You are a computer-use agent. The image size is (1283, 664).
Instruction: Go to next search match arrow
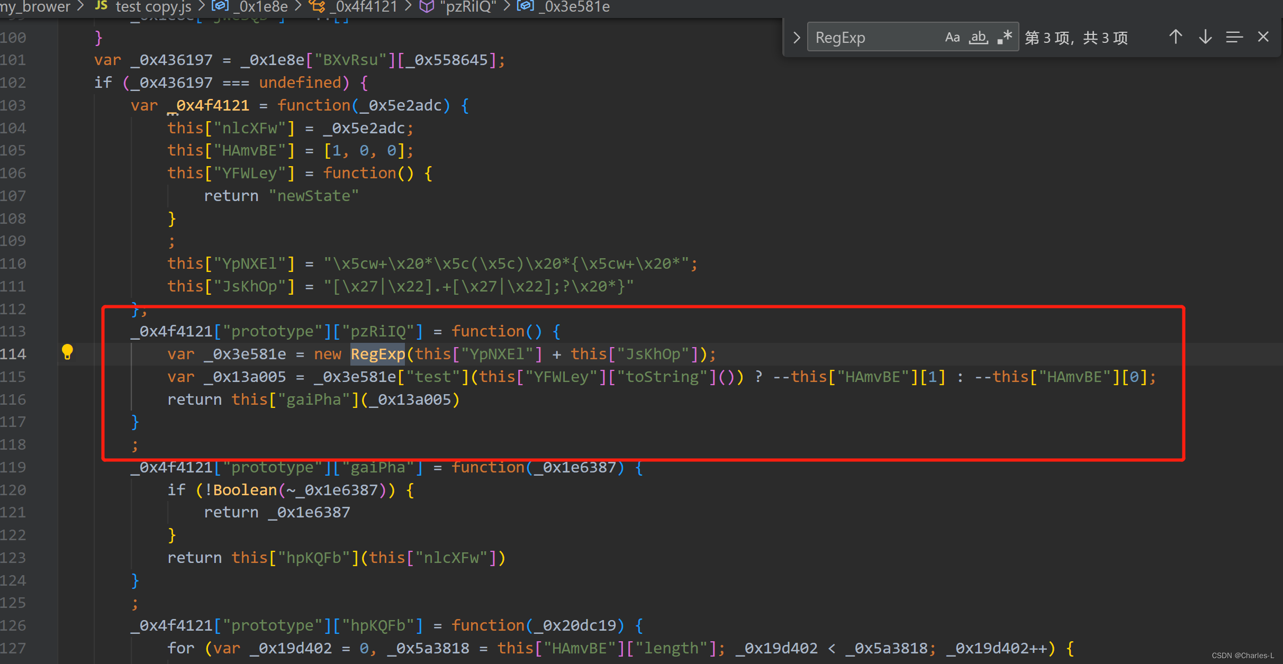click(1205, 37)
